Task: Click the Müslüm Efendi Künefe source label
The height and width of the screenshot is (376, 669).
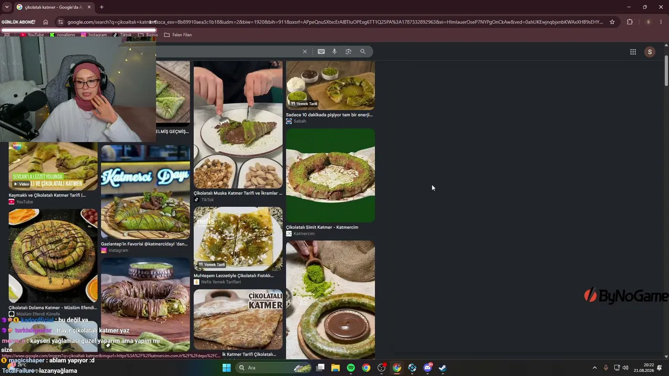Action: point(38,314)
